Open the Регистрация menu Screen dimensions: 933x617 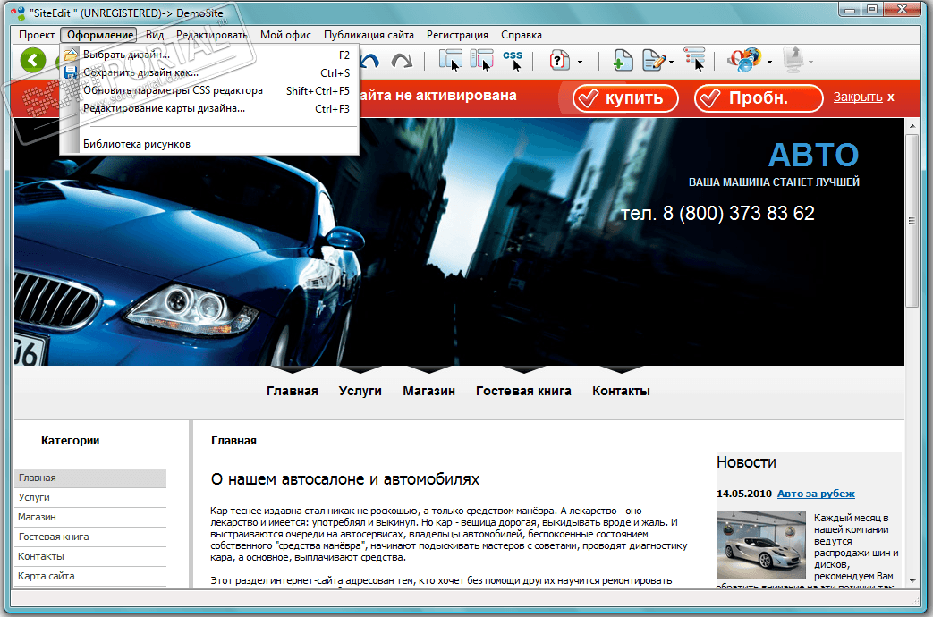click(x=457, y=35)
